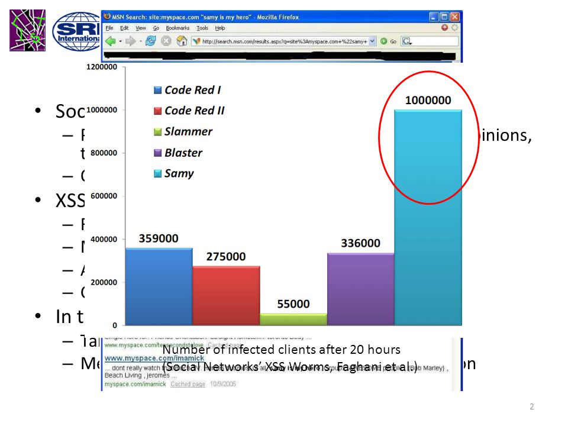Click the SRI International logo
Viewport: 568px width, 426px height.
pyautogui.click(x=77, y=31)
